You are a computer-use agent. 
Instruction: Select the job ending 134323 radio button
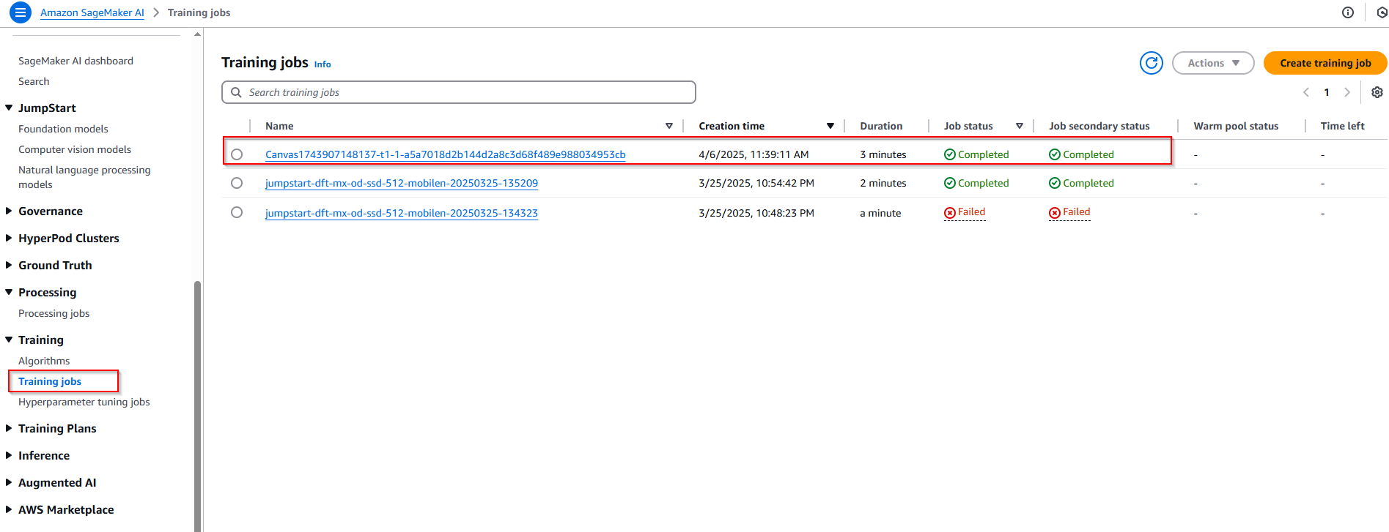(x=237, y=212)
